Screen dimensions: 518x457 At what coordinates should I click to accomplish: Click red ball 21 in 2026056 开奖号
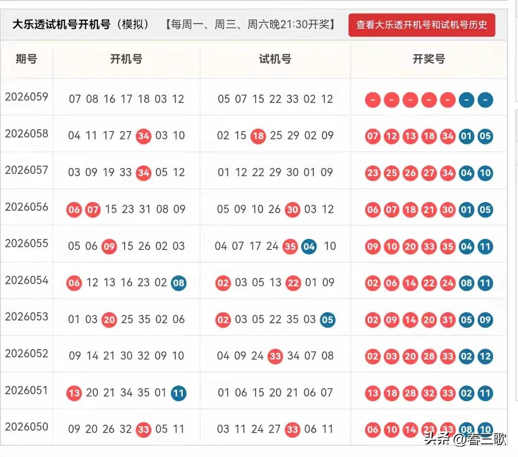(x=429, y=210)
